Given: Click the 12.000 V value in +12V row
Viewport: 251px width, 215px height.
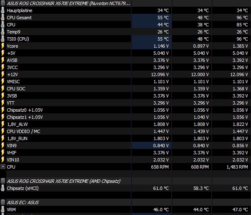Looking at the screenshot, I should 200,74.
